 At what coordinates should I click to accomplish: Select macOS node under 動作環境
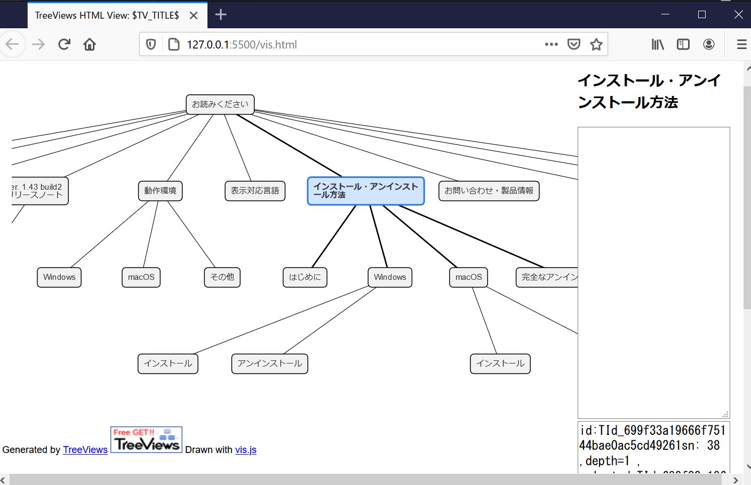[x=141, y=277]
